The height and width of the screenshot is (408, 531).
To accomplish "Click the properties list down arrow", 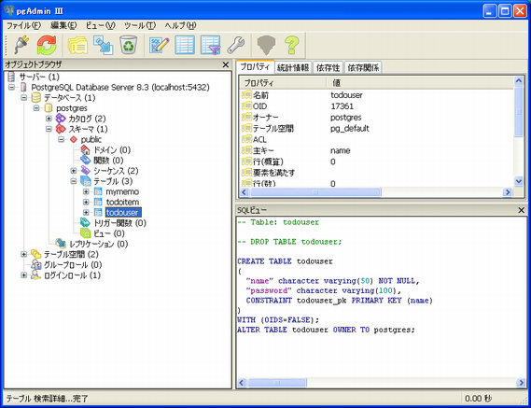I will [519, 182].
